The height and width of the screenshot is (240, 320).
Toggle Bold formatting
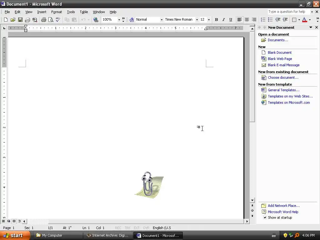coord(216,20)
